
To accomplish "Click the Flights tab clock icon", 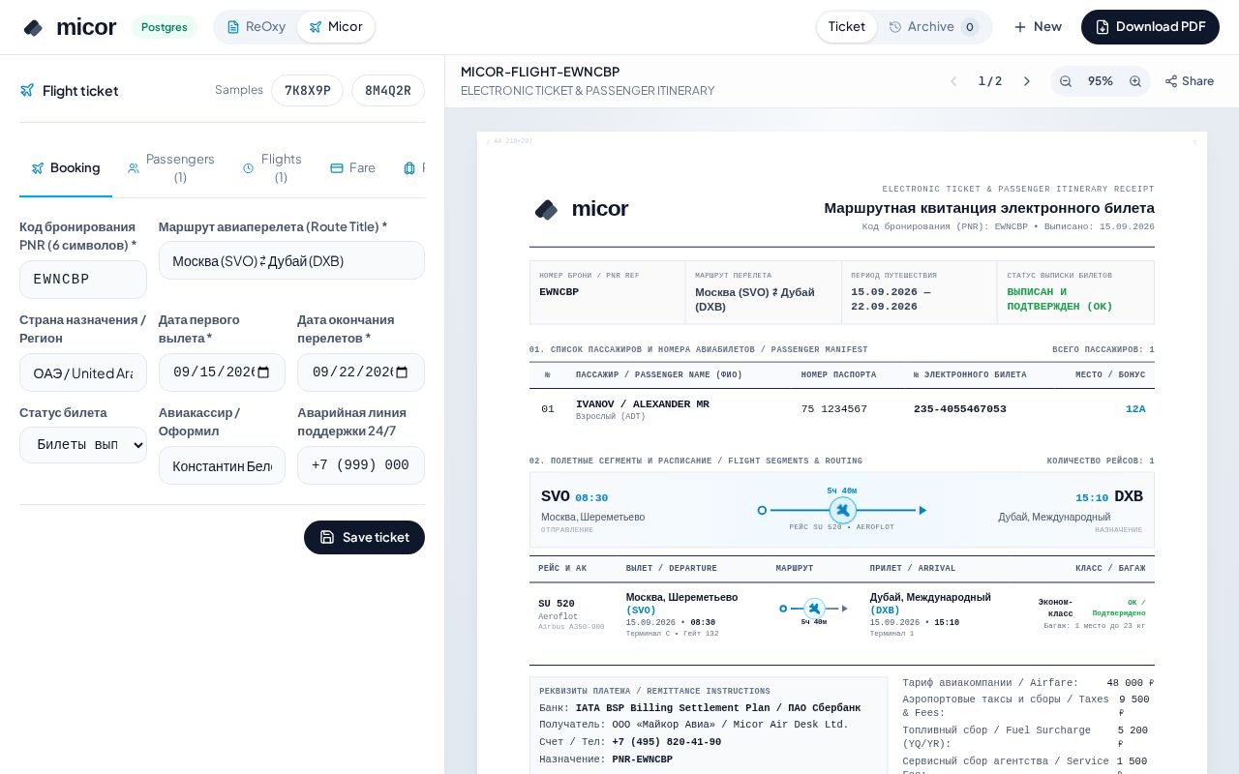I will [x=249, y=168].
